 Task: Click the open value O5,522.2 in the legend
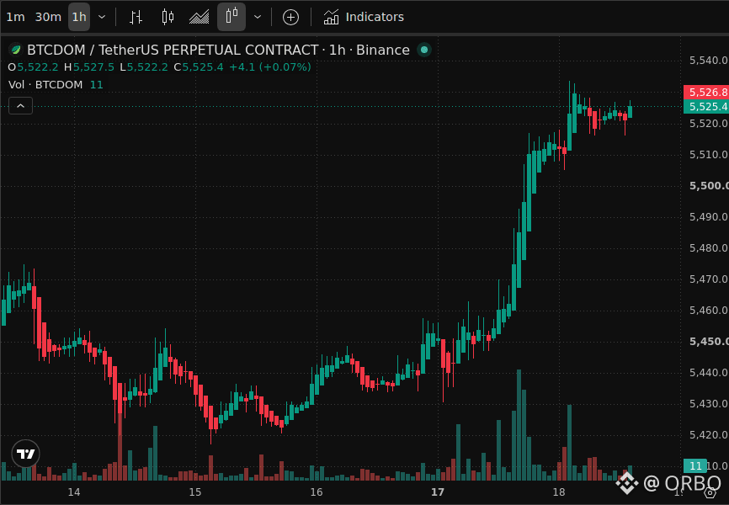coord(33,67)
